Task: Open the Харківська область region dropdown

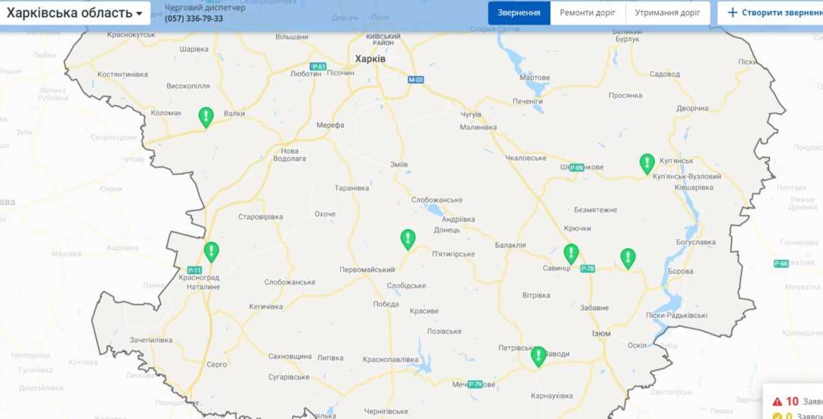Action: [75, 13]
